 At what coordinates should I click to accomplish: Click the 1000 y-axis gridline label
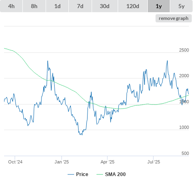point(184,127)
